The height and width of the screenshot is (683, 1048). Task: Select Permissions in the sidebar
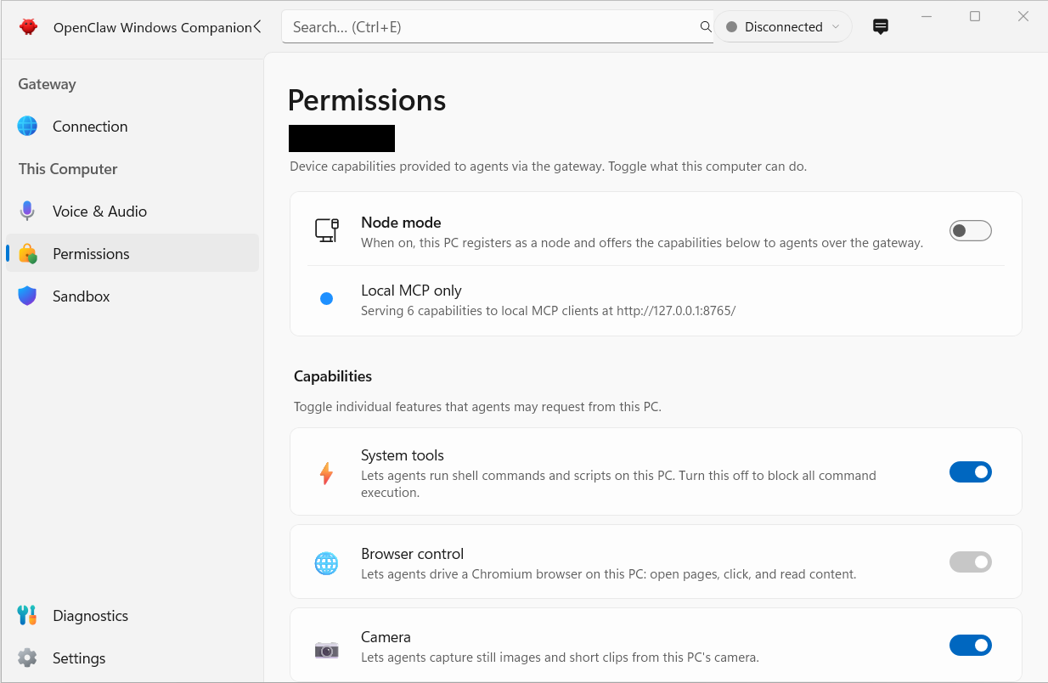pyautogui.click(x=132, y=253)
